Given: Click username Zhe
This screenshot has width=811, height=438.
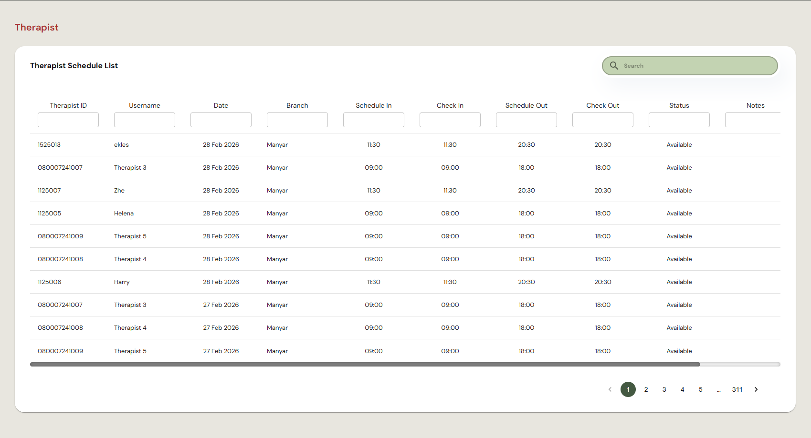Looking at the screenshot, I should [119, 191].
